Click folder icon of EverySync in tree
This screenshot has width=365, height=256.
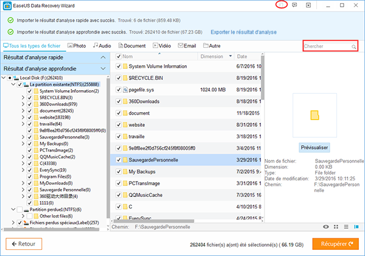point(36,170)
